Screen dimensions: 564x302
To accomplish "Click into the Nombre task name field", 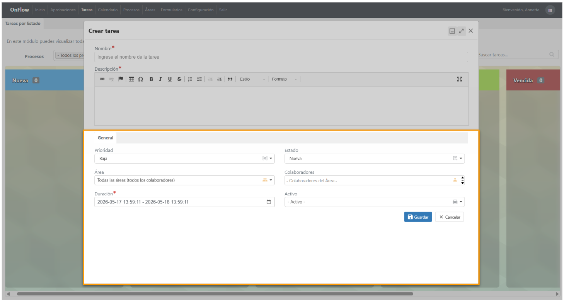I will pyautogui.click(x=281, y=57).
